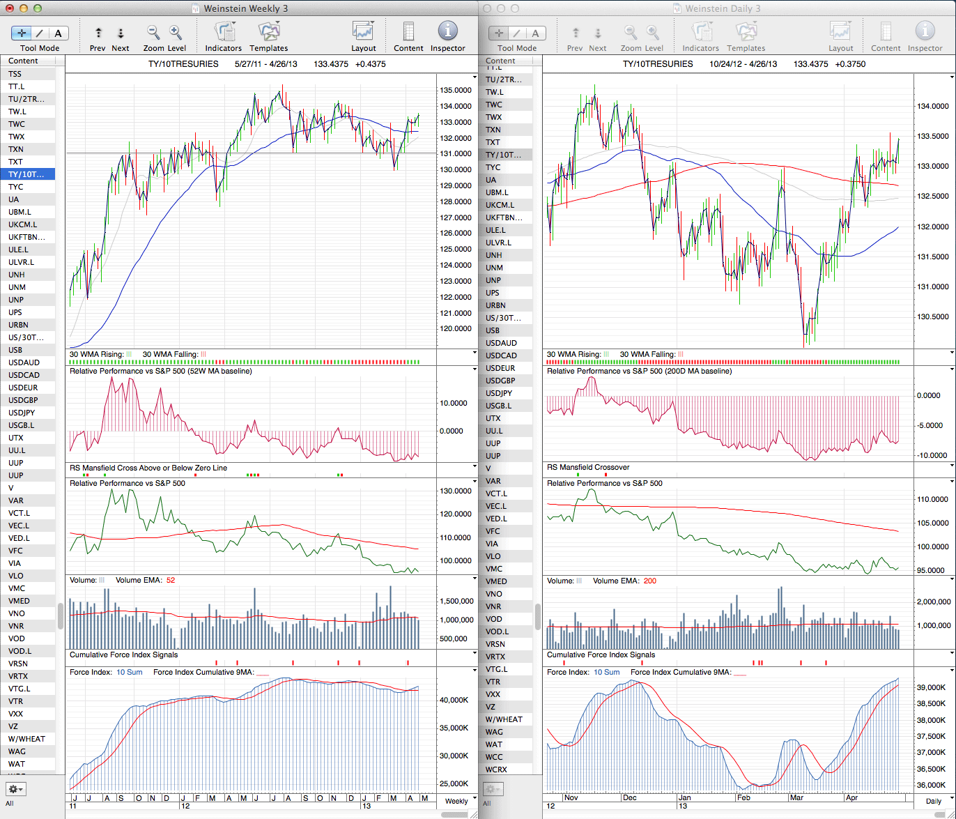Open the Layout dropdown in Weekly window
This screenshot has height=819, width=956.
[x=363, y=32]
